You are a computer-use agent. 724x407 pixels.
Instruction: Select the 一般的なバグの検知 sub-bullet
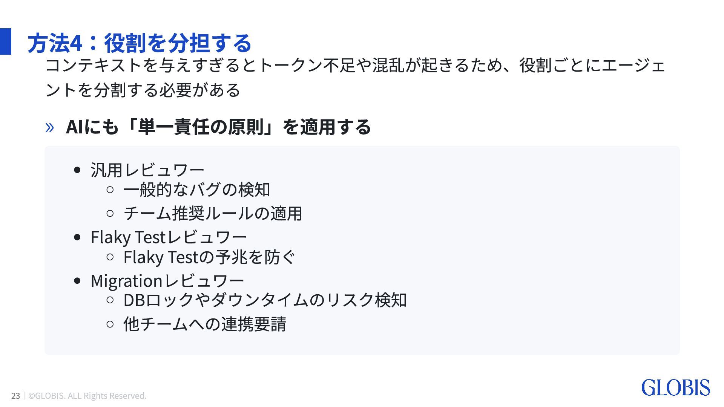[197, 190]
